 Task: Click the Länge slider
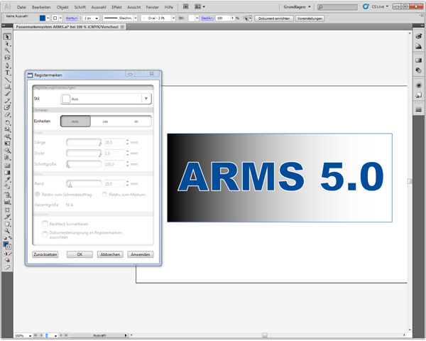coord(84,142)
